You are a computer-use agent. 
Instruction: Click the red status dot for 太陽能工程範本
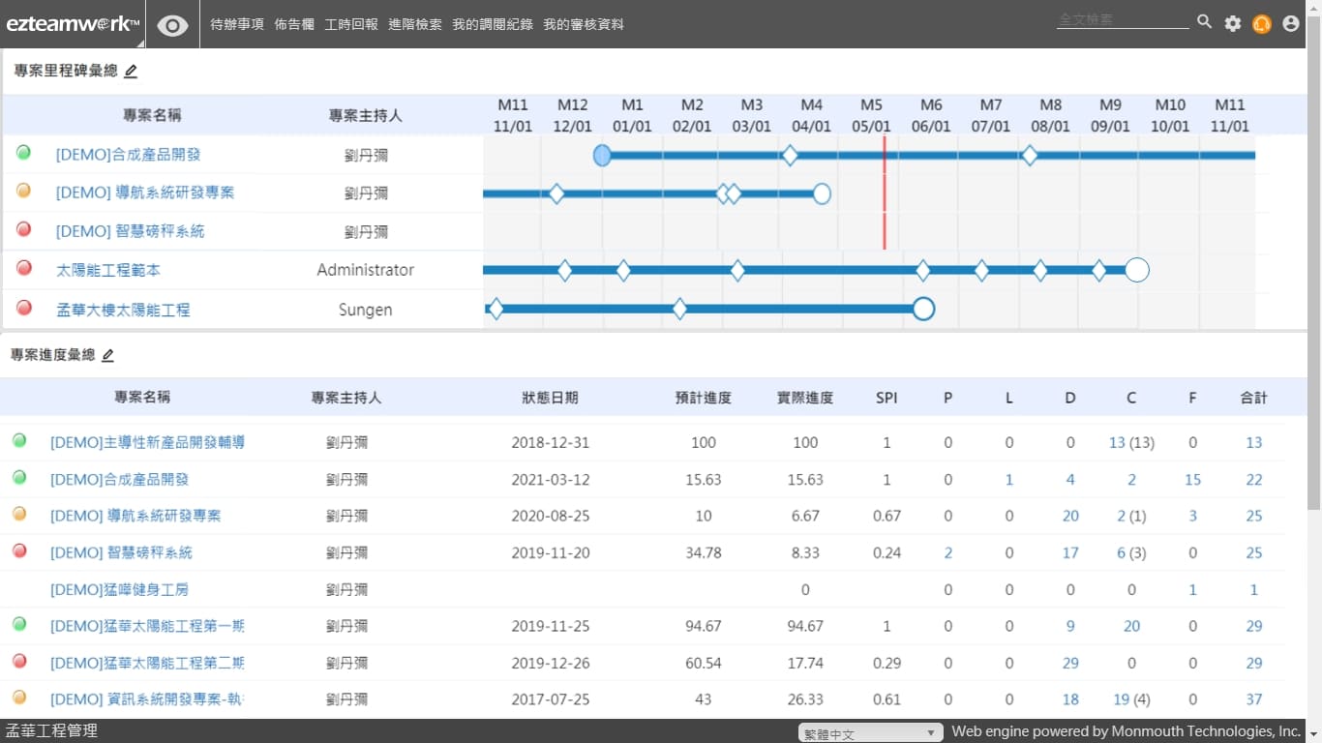[24, 269]
